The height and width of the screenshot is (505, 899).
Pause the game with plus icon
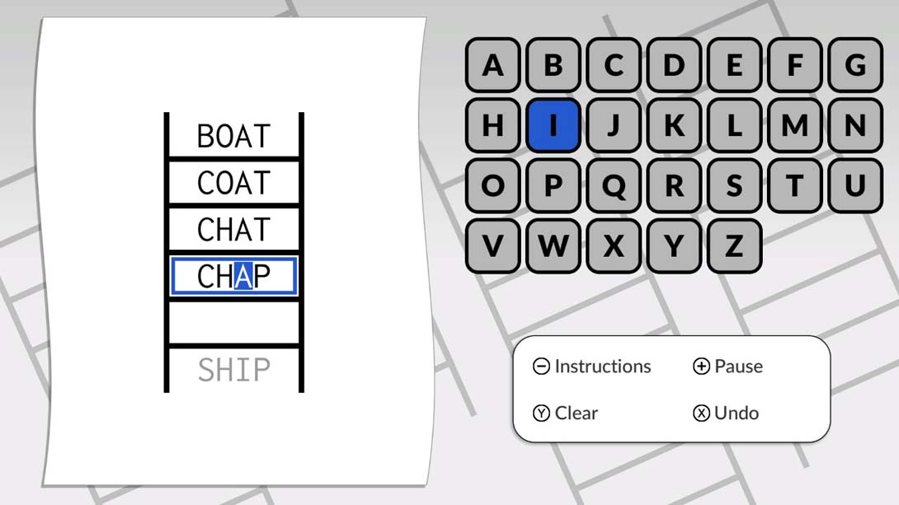pyautogui.click(x=728, y=367)
